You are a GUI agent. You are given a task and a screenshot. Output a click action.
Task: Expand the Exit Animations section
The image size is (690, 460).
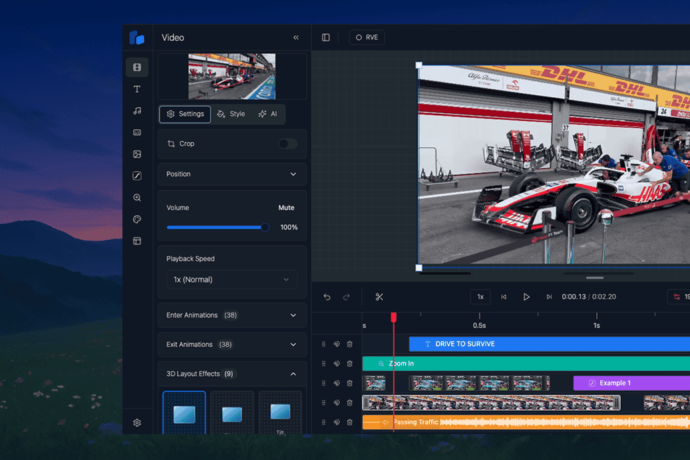232,344
